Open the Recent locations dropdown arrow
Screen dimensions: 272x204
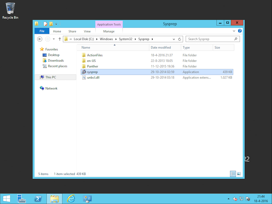[x=54, y=39]
